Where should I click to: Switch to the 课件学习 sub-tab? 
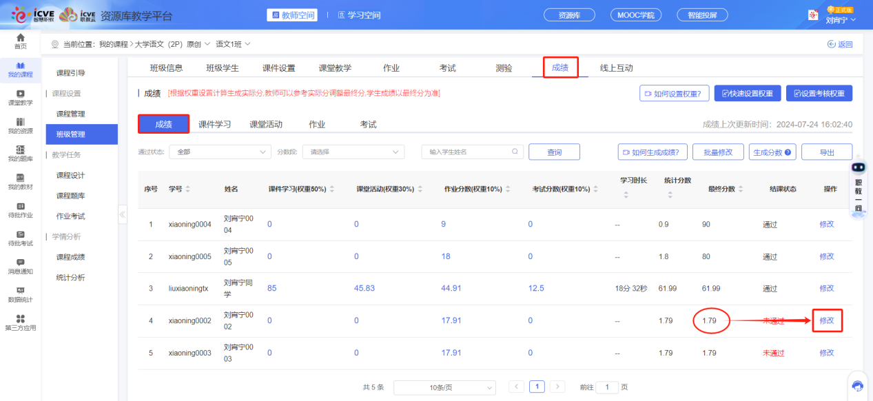[x=214, y=125]
